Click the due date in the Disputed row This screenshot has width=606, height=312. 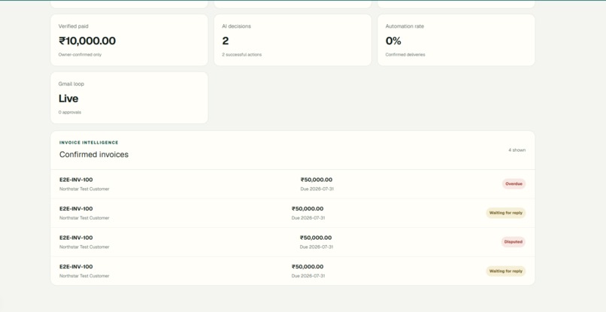pos(317,247)
